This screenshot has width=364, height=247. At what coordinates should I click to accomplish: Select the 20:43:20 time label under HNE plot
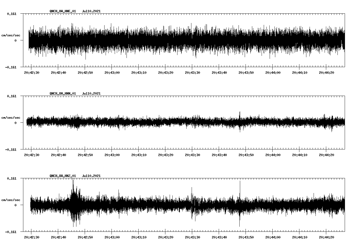click(x=166, y=72)
